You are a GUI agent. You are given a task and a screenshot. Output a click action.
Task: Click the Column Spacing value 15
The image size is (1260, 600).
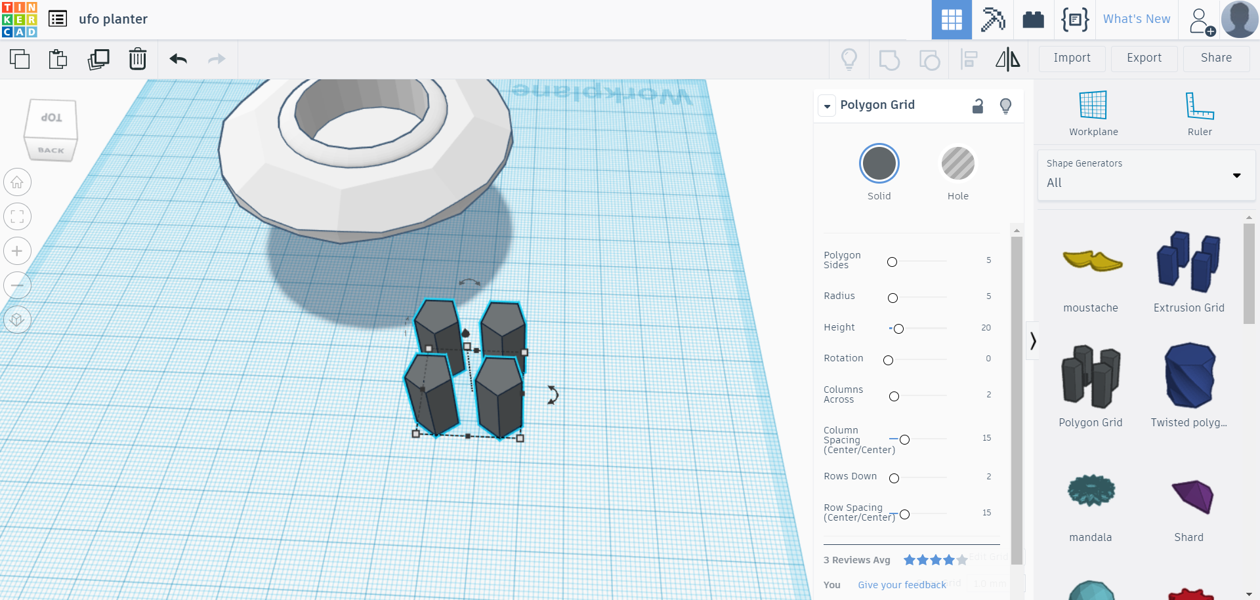pyautogui.click(x=986, y=438)
